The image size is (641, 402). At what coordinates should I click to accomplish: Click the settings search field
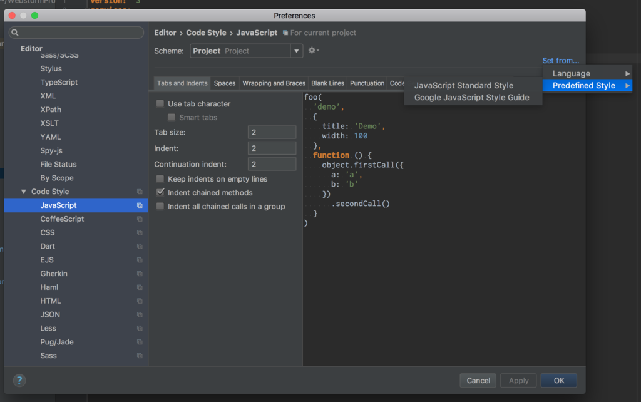pyautogui.click(x=76, y=33)
